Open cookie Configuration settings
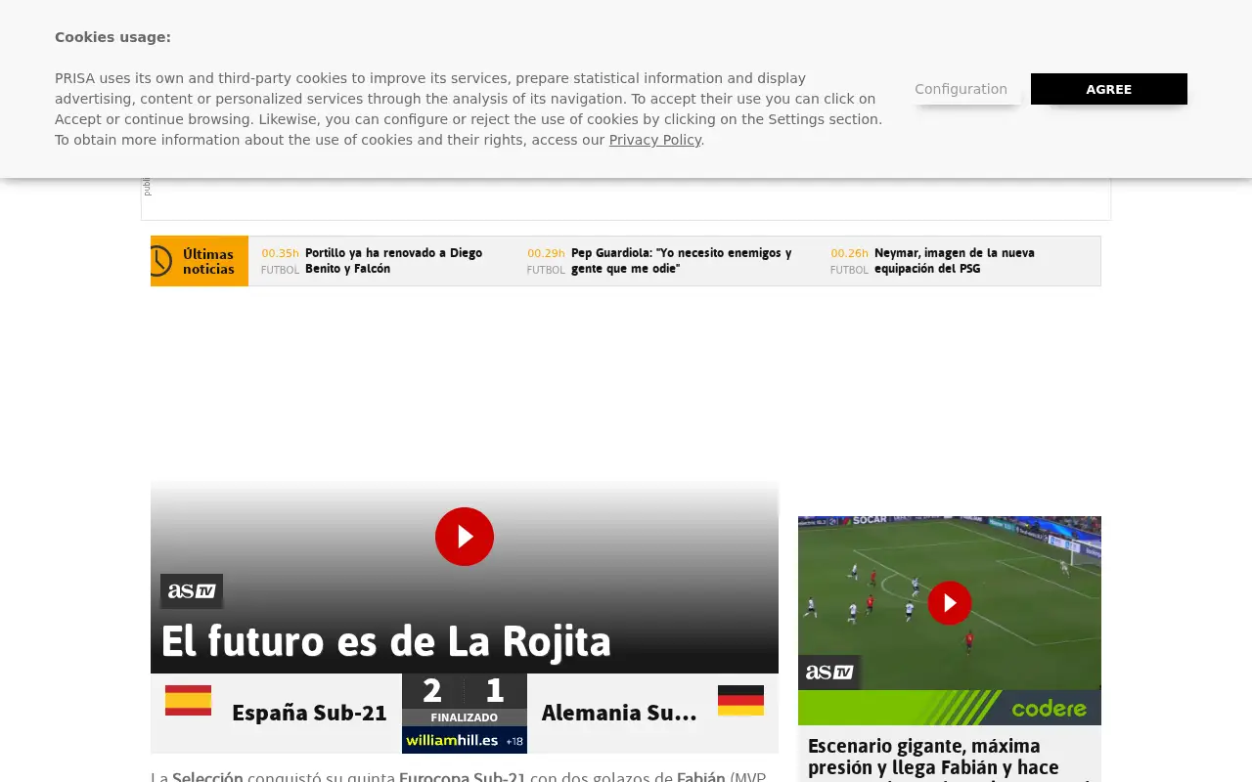1252x782 pixels. tap(961, 89)
